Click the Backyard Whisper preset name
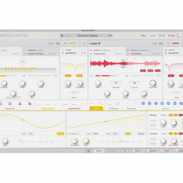Viewport: 183px width, 183px height. coord(88,36)
